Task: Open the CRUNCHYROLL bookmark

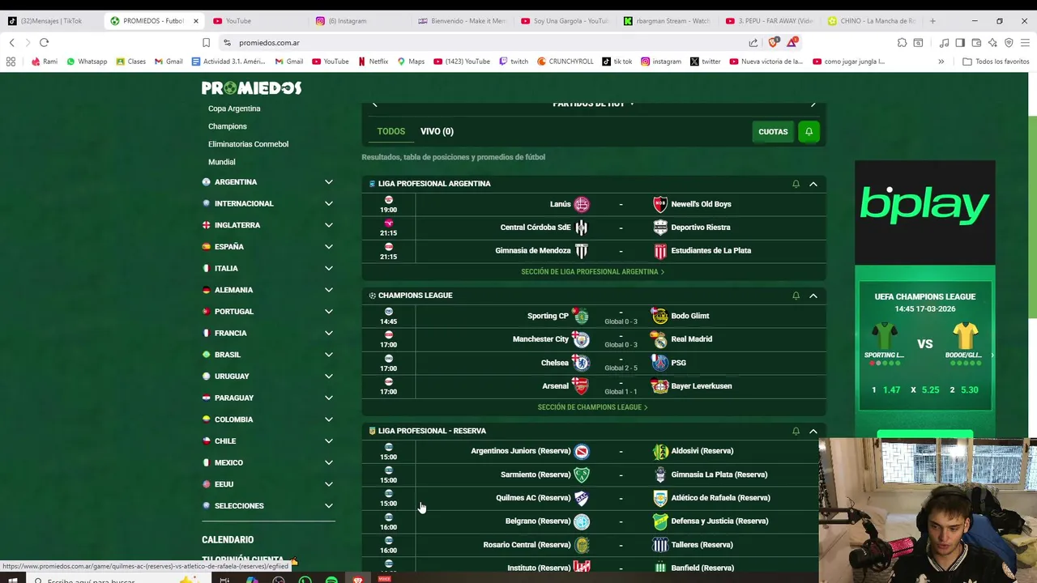Action: click(565, 62)
